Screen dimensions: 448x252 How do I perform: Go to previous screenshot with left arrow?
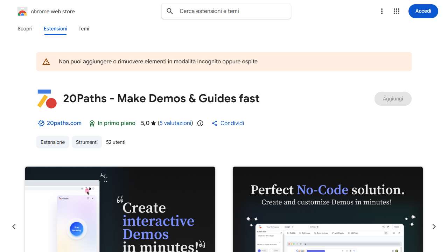click(14, 227)
